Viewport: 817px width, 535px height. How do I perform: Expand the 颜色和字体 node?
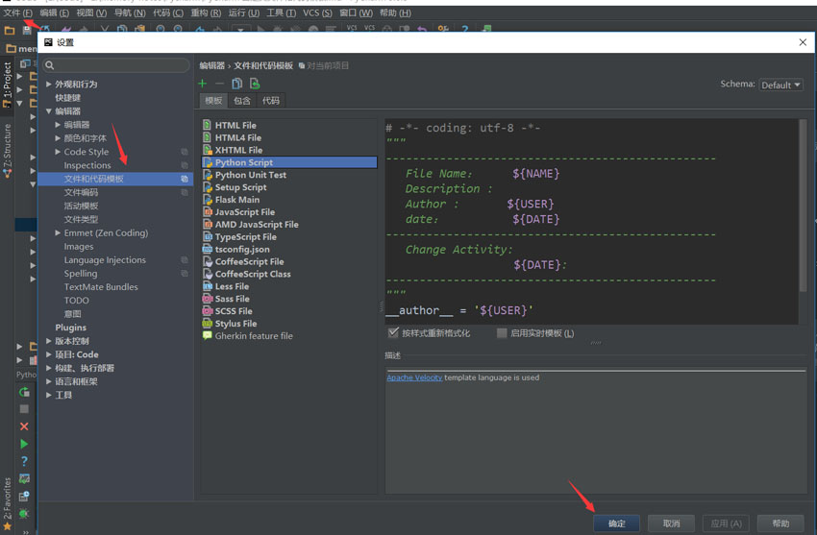click(58, 138)
